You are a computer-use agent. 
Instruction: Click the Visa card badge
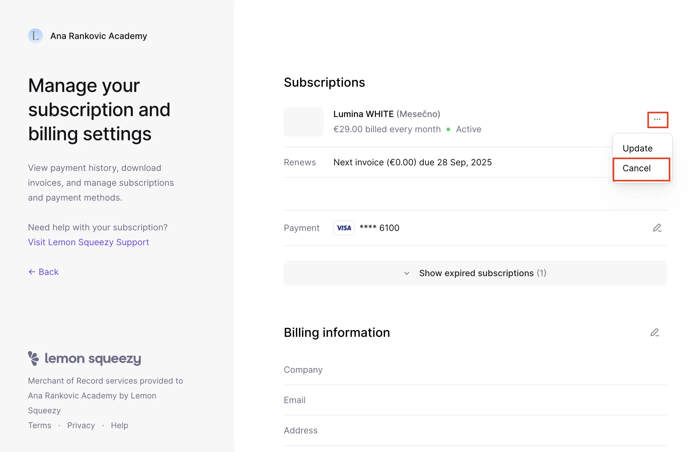tap(344, 228)
